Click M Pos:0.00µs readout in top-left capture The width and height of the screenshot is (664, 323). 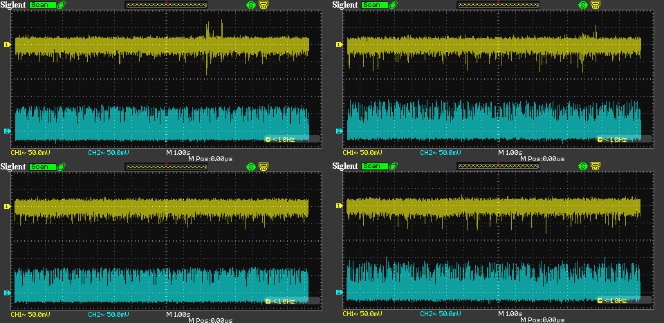[211, 159]
